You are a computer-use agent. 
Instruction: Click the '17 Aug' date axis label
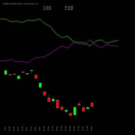pyautogui.click(x=83, y=128)
